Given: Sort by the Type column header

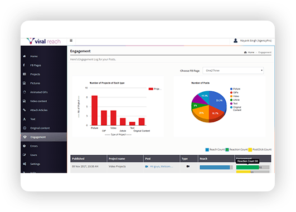Looking at the screenshot, I should (x=189, y=159).
